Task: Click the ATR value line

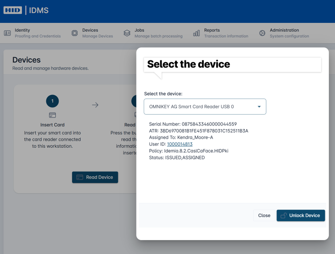Action: [x=199, y=131]
